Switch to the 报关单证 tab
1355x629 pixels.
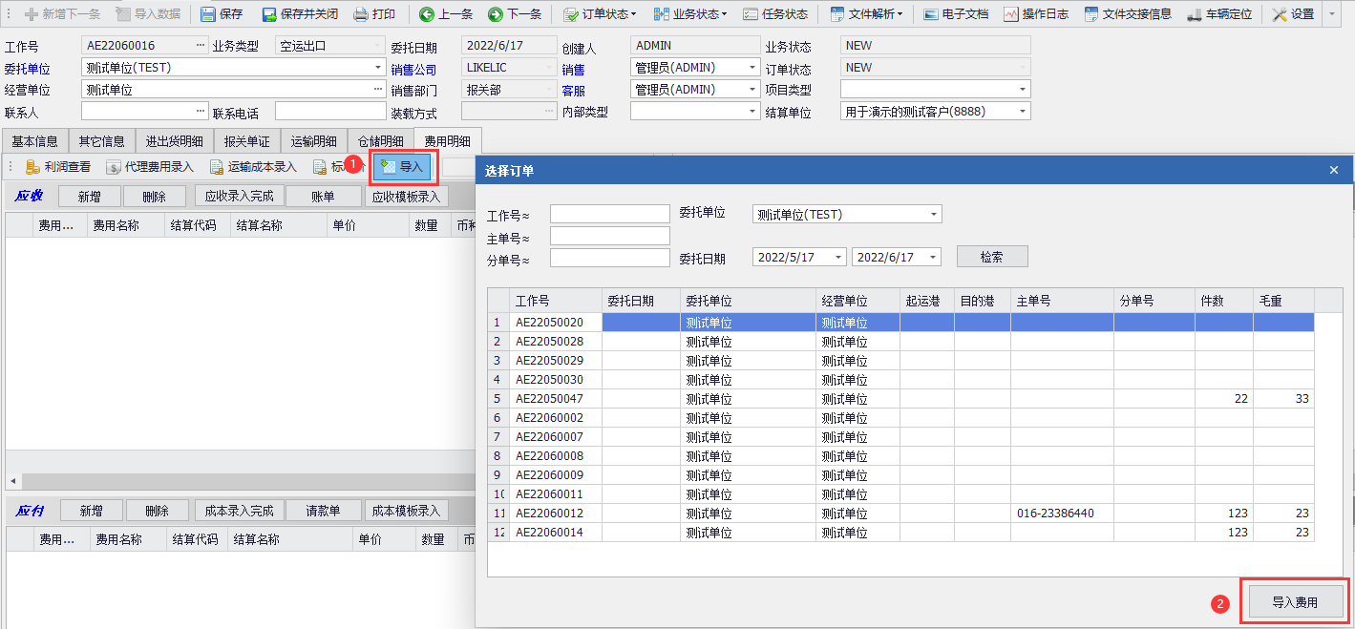pyautogui.click(x=246, y=141)
